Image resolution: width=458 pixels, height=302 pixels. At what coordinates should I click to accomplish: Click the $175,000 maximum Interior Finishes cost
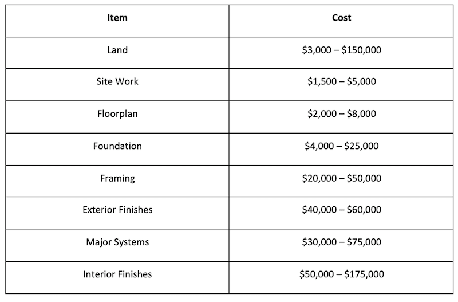point(364,274)
